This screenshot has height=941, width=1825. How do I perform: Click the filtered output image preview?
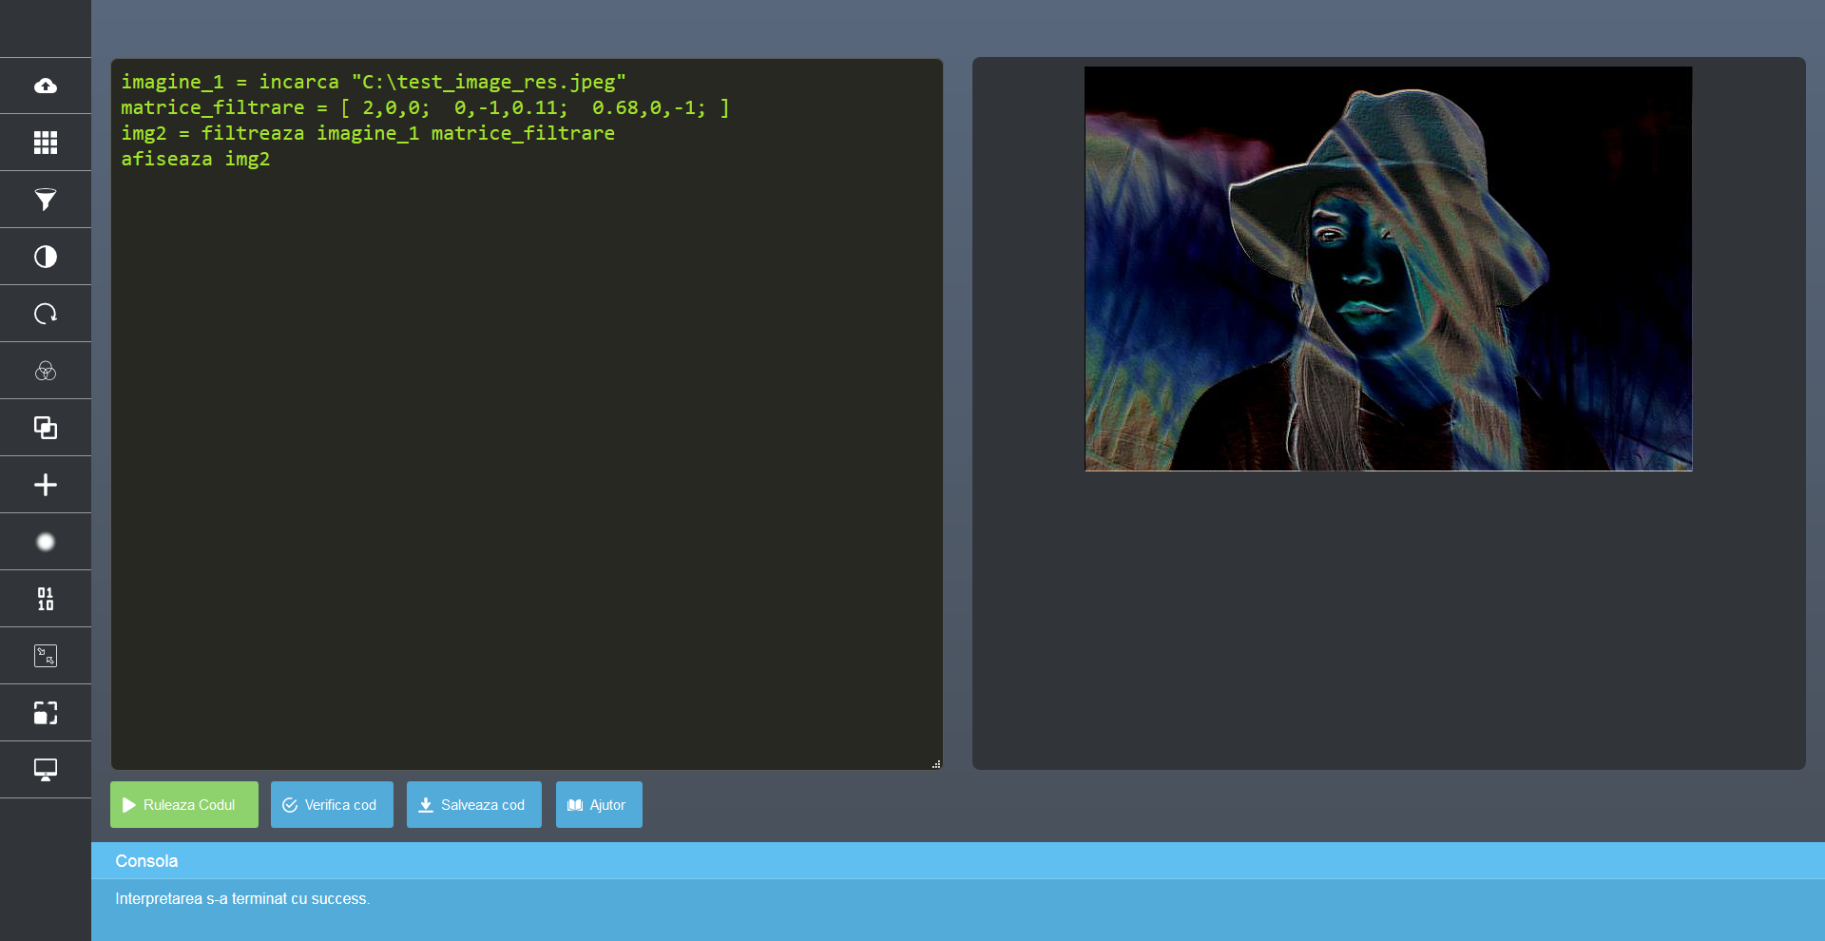[1388, 268]
